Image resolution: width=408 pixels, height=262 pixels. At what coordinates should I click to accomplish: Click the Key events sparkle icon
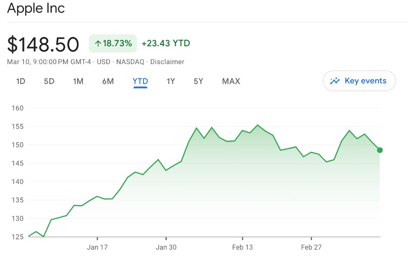(x=335, y=81)
